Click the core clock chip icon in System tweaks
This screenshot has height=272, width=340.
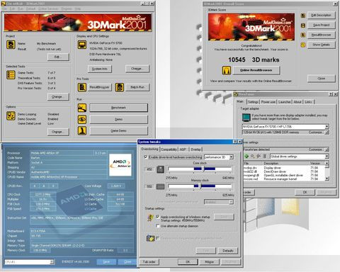[160, 169]
